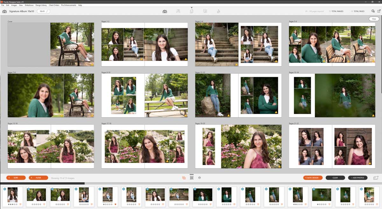Open the Client Orders menu
This screenshot has width=382, height=209.
pos(54,5)
